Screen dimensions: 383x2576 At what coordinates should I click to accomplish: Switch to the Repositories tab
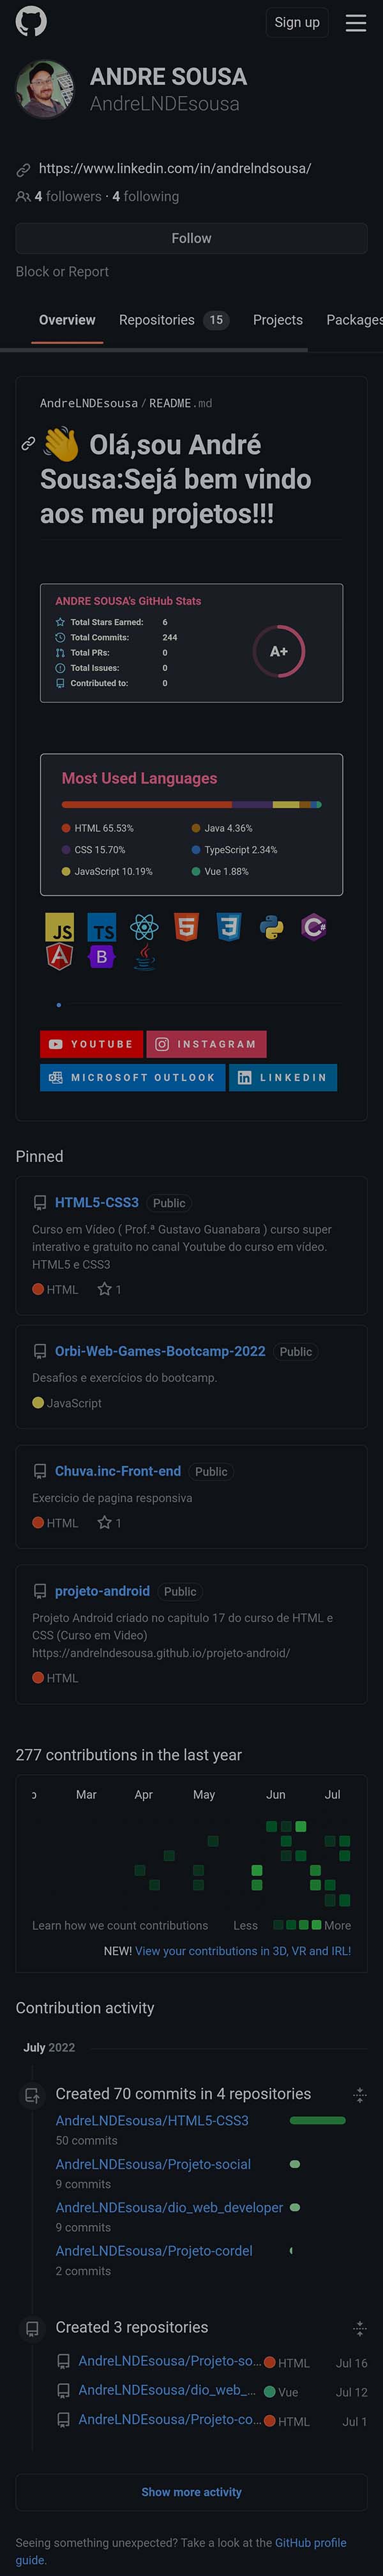[156, 319]
